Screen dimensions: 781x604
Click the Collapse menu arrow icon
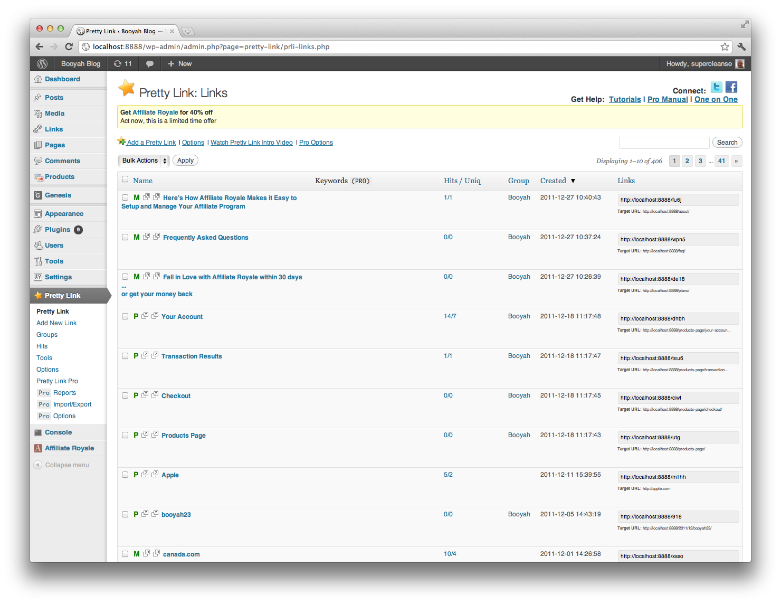[38, 465]
